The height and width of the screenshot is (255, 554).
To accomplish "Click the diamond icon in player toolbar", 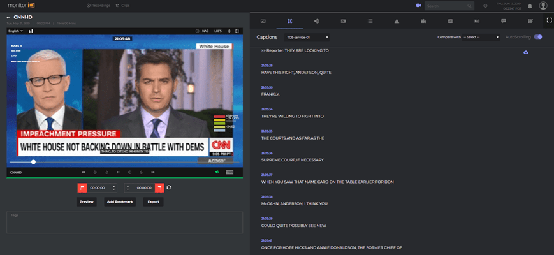I will (229, 31).
